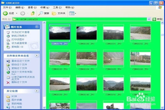This screenshot has height=110, width=165.
Task: Click Copy this file (复制这个文件)
Action: [19, 68]
